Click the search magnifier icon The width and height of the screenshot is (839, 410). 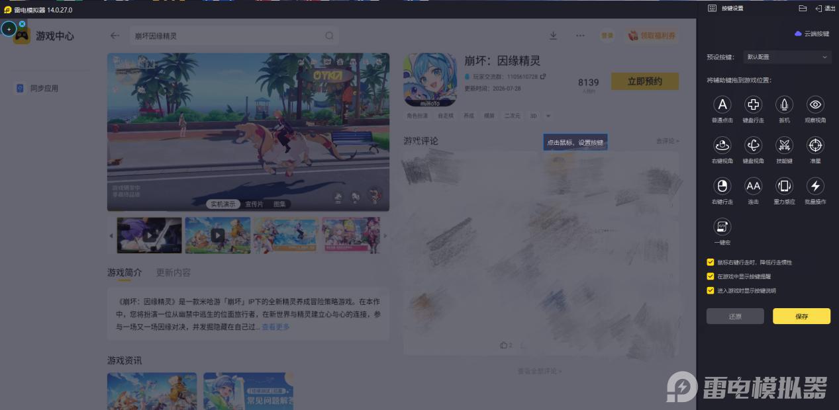[x=329, y=36]
